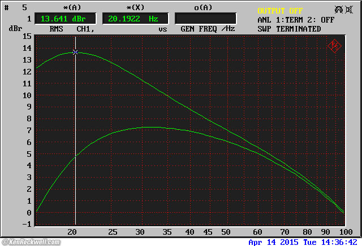The width and height of the screenshot is (362, 246).
Task: Click the SWP TERMINATED status text
Action: point(289,29)
